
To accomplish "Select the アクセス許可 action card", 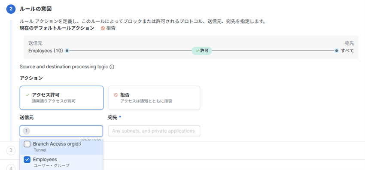I will (61, 98).
